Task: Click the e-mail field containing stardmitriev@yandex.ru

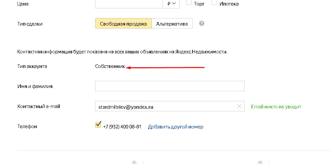Action: [x=170, y=106]
